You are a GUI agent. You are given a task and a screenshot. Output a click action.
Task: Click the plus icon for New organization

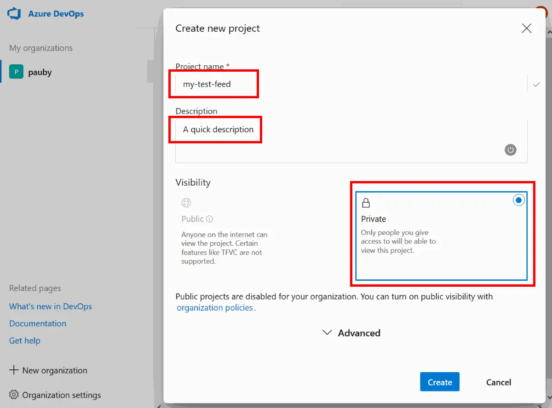click(x=14, y=370)
